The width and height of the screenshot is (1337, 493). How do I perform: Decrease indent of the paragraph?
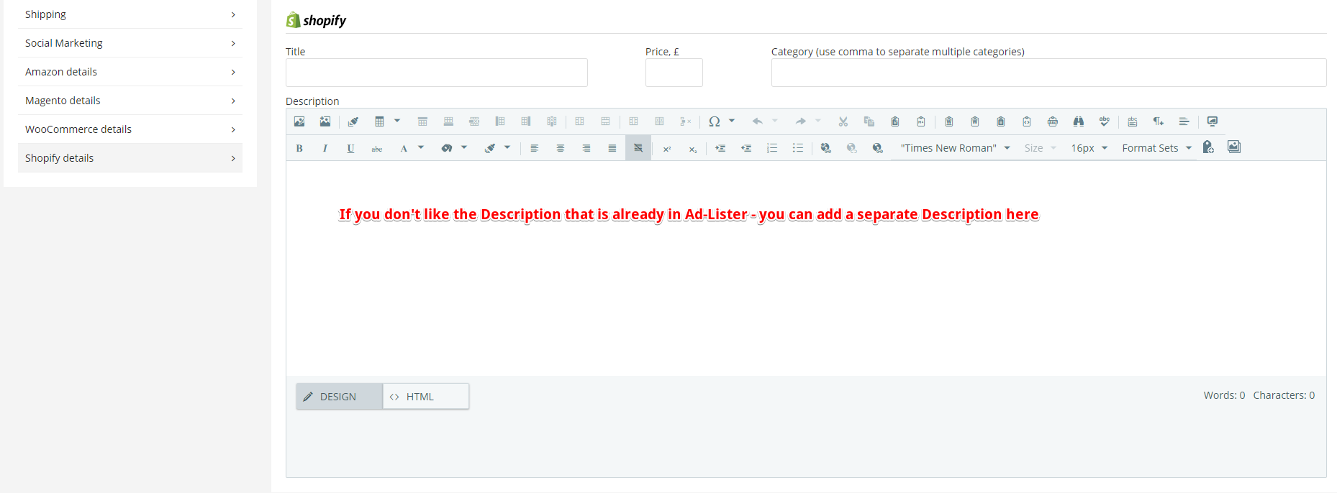click(746, 148)
